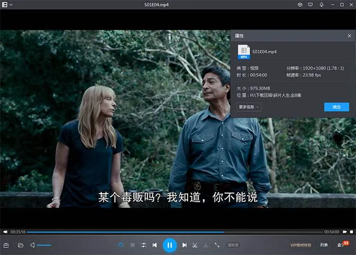Toggle the 弹 danmaku icon
The image size is (356, 255).
132,245
